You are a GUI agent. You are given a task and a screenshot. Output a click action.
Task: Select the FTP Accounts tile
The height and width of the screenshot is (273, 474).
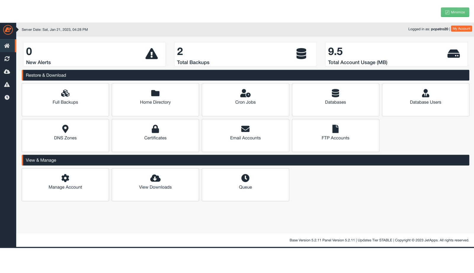coord(335,136)
